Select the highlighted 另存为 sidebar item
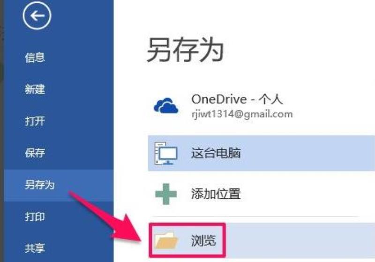Image resolution: width=375 pixels, height=262 pixels. click(59, 185)
